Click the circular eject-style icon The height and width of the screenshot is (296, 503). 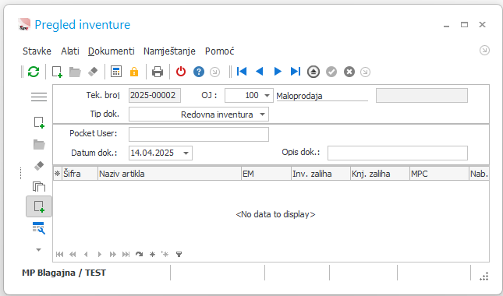point(313,72)
